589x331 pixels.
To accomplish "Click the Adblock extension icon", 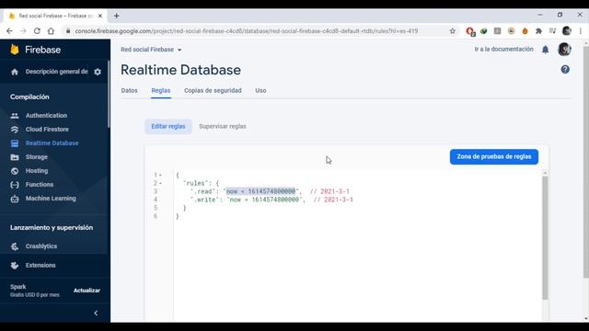I will click(x=470, y=31).
